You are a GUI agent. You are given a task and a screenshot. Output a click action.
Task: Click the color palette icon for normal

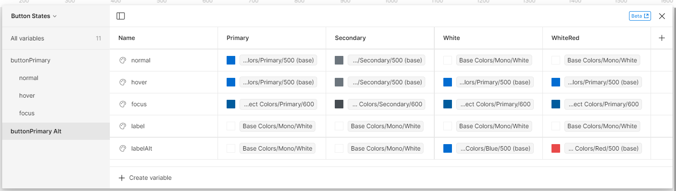click(x=123, y=60)
